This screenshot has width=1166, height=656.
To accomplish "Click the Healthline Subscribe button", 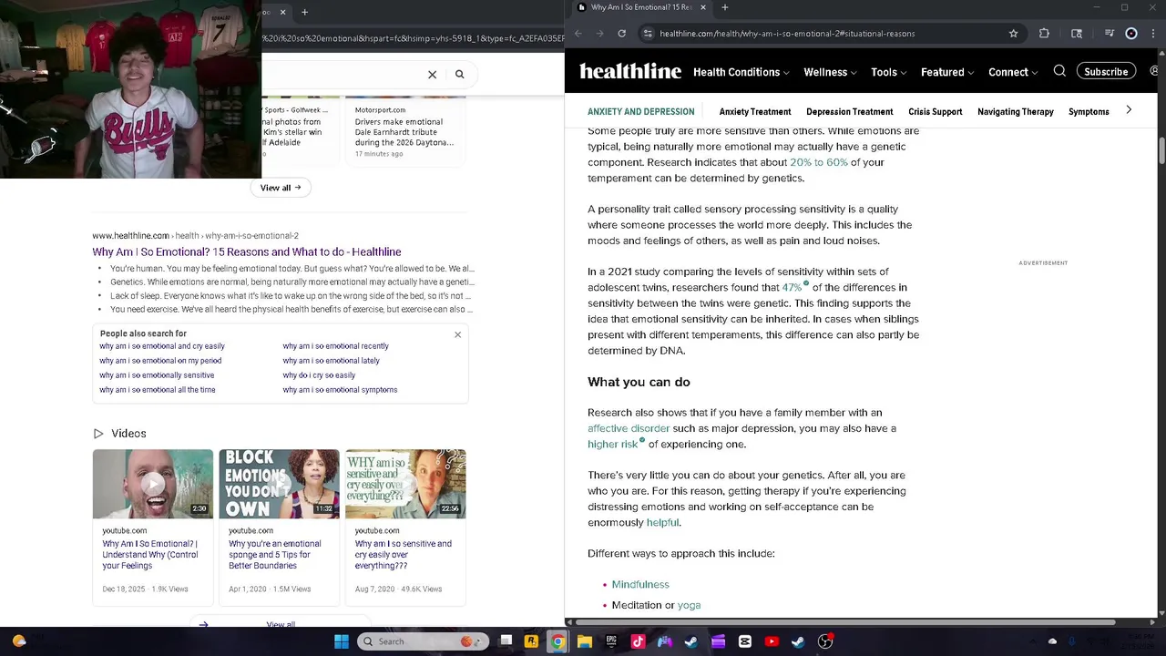I will [x=1106, y=71].
